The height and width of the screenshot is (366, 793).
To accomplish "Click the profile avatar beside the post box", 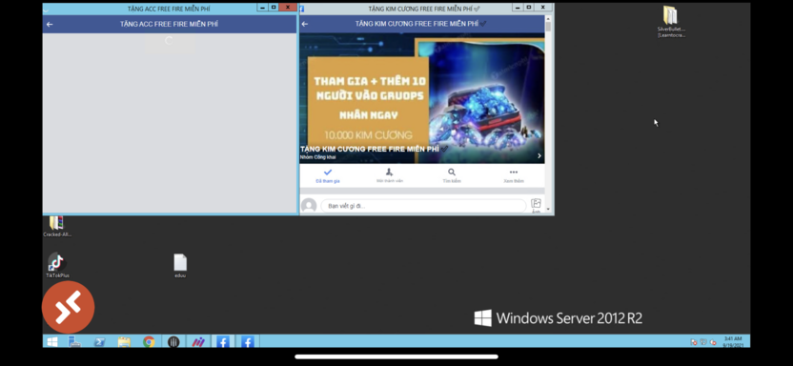I will 309,206.
